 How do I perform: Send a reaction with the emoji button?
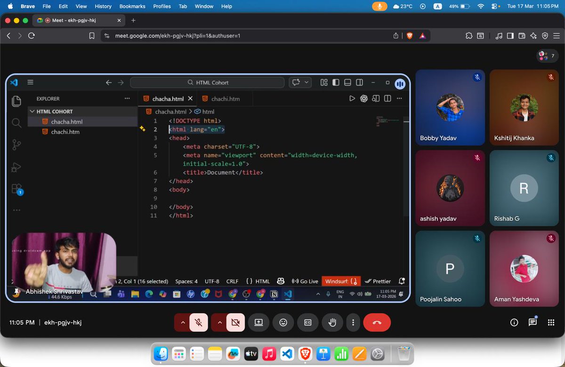pyautogui.click(x=283, y=322)
